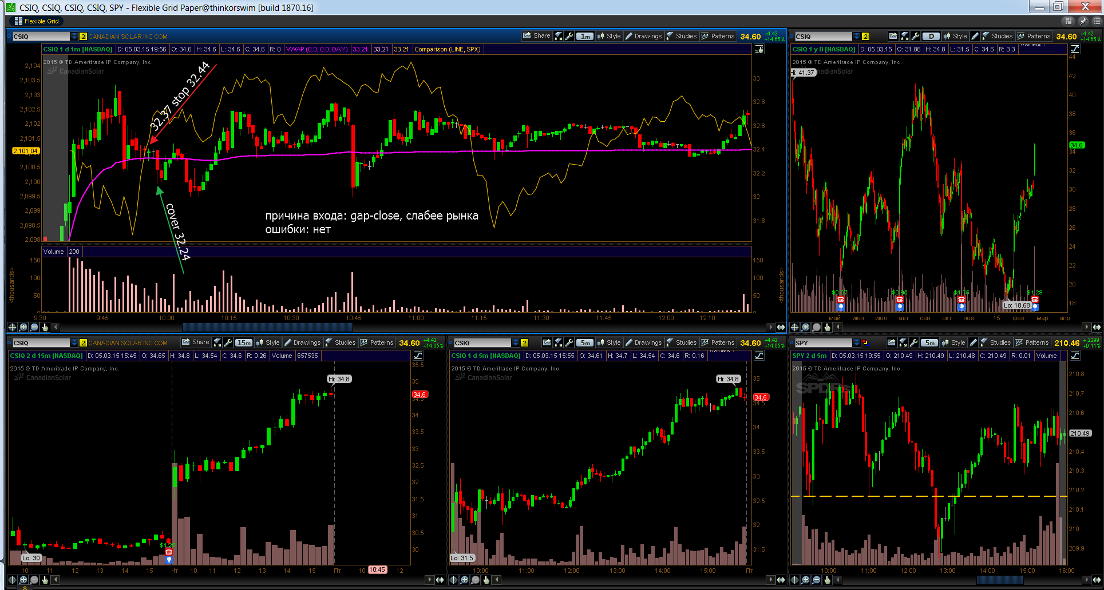1104x590 pixels.
Task: Open Patterns in the daily chart
Action: click(1034, 36)
